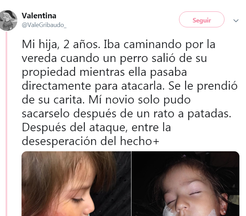
Task: Open the right photo of the sleeping girl
Action: click(185, 183)
